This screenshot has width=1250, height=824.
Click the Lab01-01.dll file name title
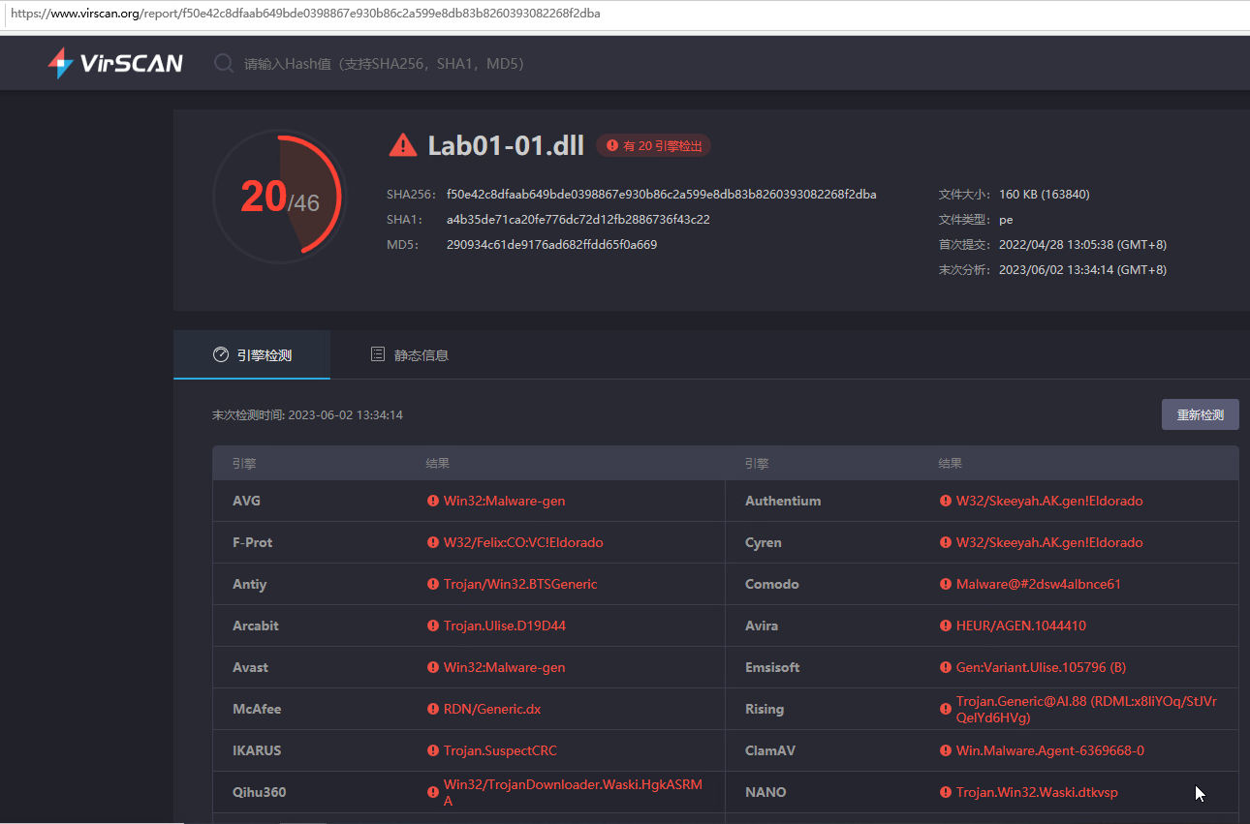click(506, 145)
